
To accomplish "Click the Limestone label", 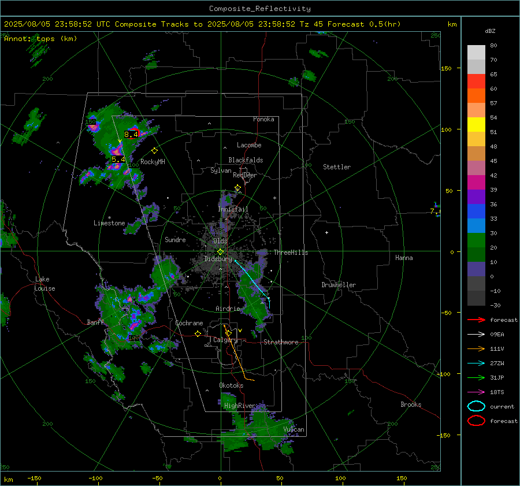I will [x=109, y=223].
